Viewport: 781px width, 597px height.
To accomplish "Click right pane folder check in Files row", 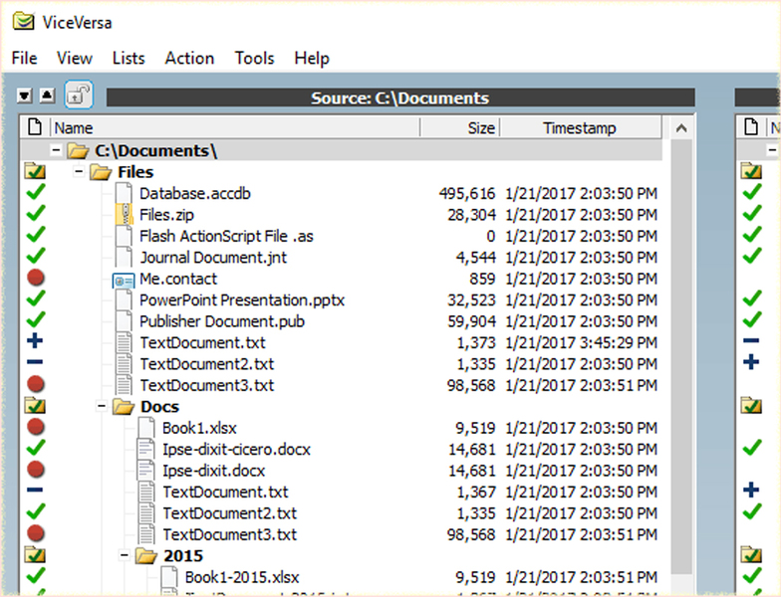I will (751, 171).
